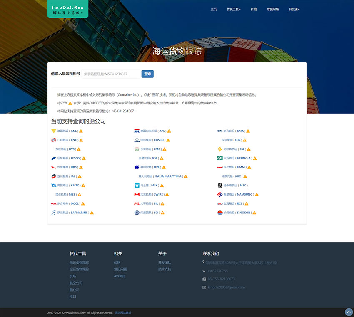Go to the 主页 nav item
Viewport: 354px width, 317px height.
[x=214, y=10]
